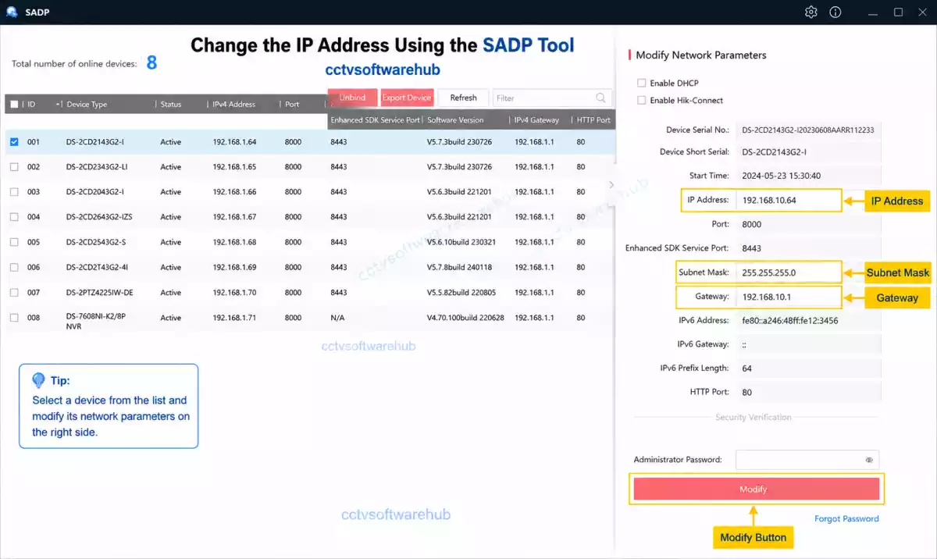Viewport: 937px width, 559px height.
Task: Click the Start Time value field
Action: [808, 176]
